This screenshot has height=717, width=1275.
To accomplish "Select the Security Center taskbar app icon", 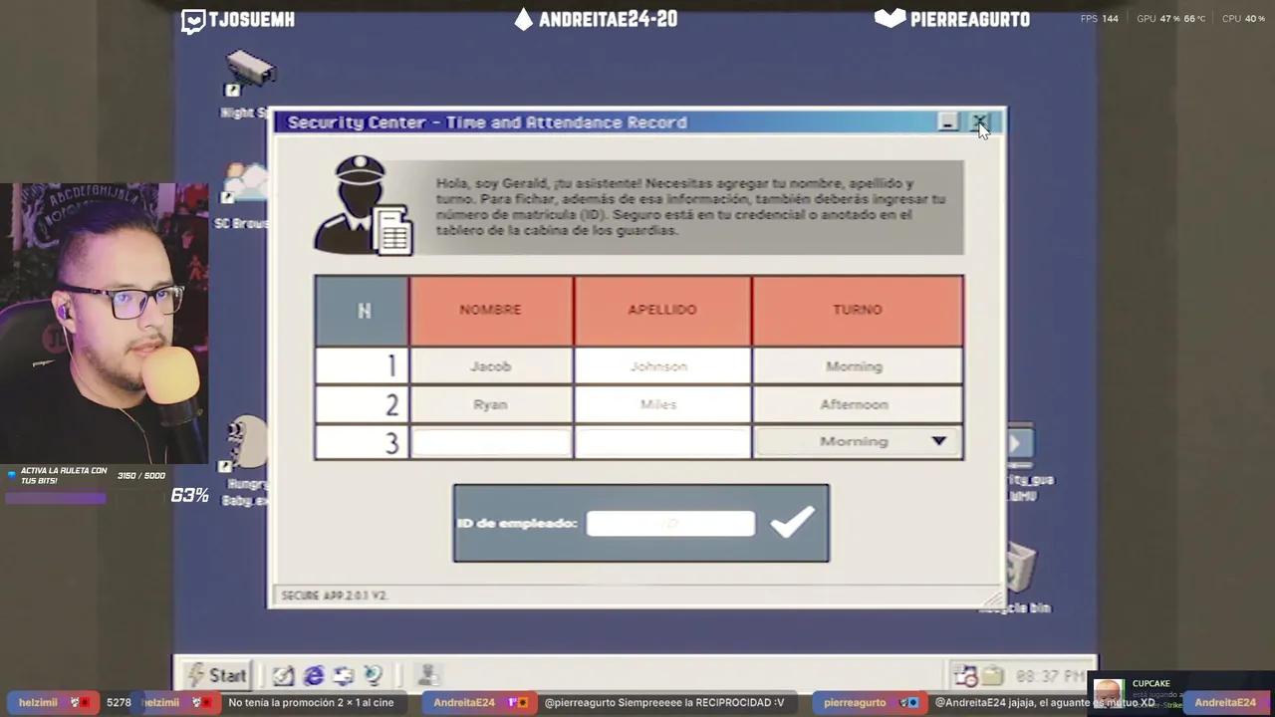I will pyautogui.click(x=428, y=675).
